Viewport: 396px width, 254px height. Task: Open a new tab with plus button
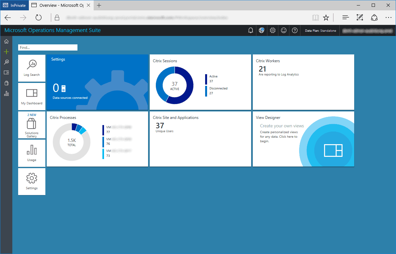tap(99, 5)
